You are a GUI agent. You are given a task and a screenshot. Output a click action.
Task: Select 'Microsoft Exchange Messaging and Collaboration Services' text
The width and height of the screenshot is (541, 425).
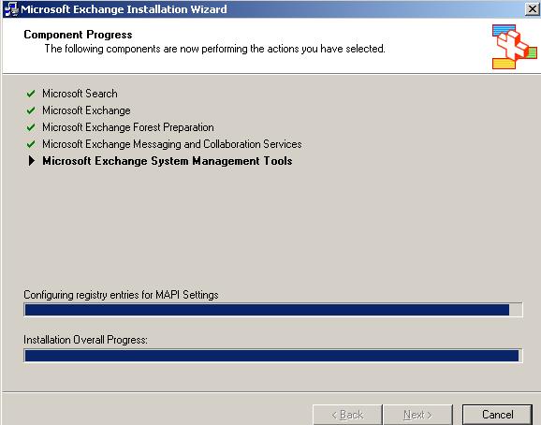point(172,144)
